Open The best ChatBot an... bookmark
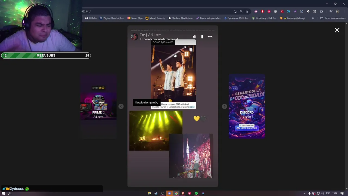 tap(181, 18)
